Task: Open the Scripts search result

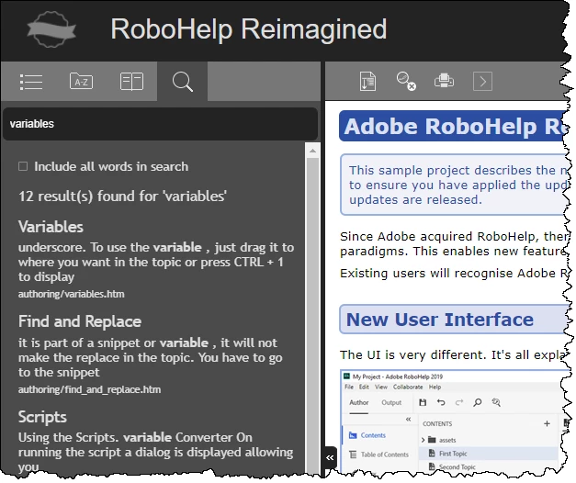Action: pos(42,417)
